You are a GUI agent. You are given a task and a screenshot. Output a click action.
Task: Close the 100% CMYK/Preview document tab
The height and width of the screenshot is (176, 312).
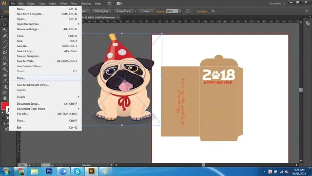(x=118, y=18)
